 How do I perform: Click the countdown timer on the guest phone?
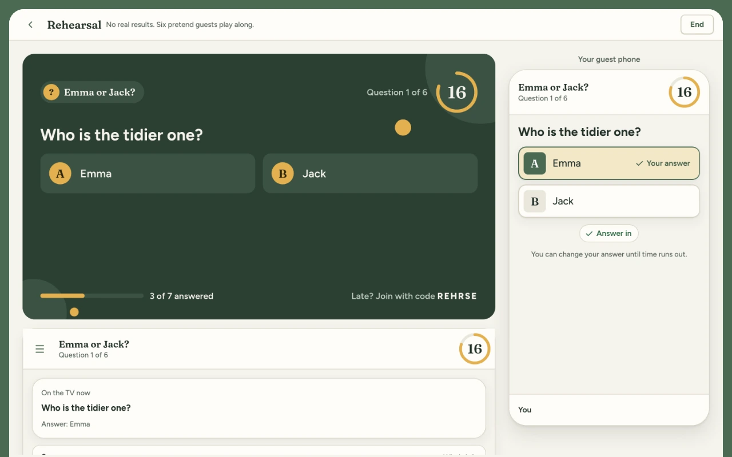pos(684,92)
